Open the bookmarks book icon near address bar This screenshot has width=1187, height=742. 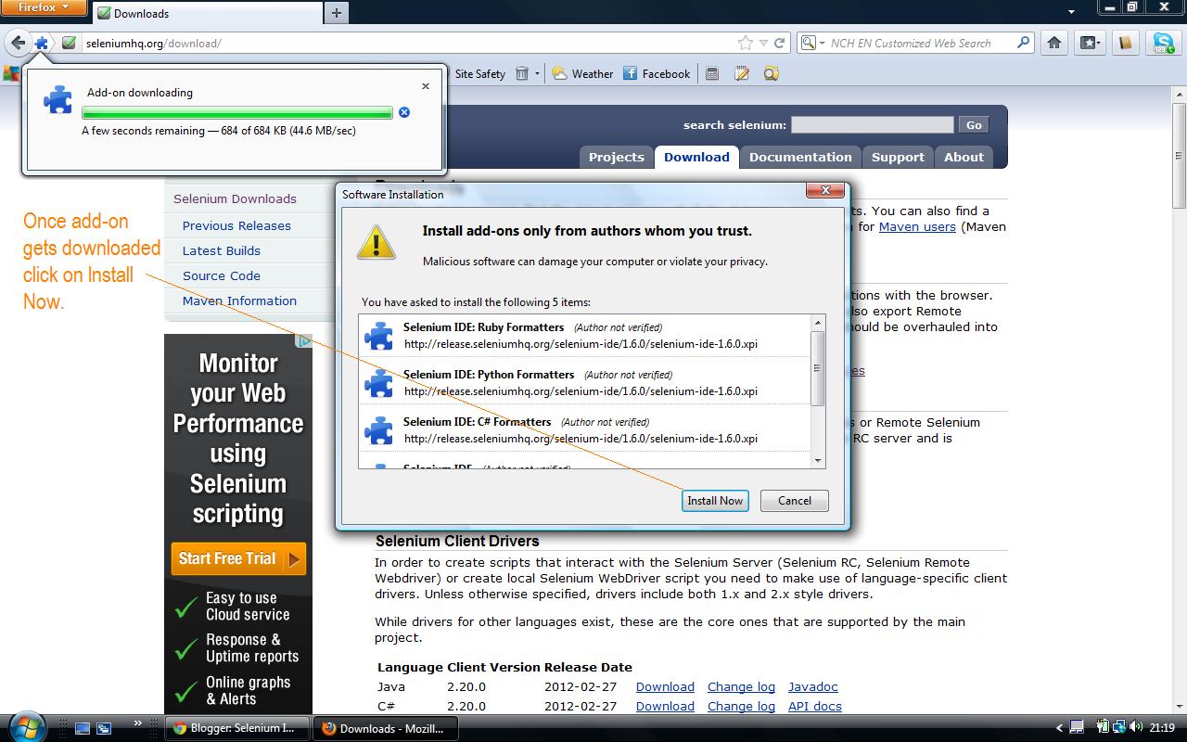click(x=1123, y=43)
